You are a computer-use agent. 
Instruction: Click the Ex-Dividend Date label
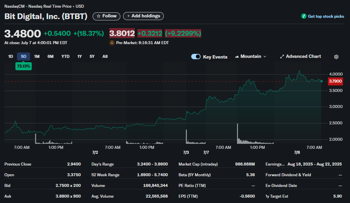click(x=281, y=186)
